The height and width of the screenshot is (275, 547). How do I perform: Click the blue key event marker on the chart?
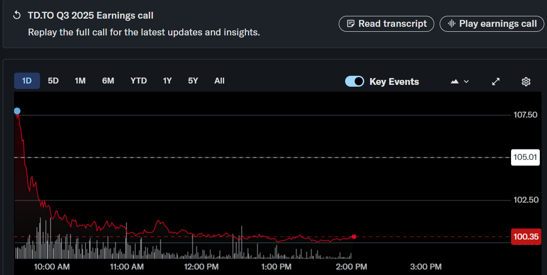click(x=17, y=111)
